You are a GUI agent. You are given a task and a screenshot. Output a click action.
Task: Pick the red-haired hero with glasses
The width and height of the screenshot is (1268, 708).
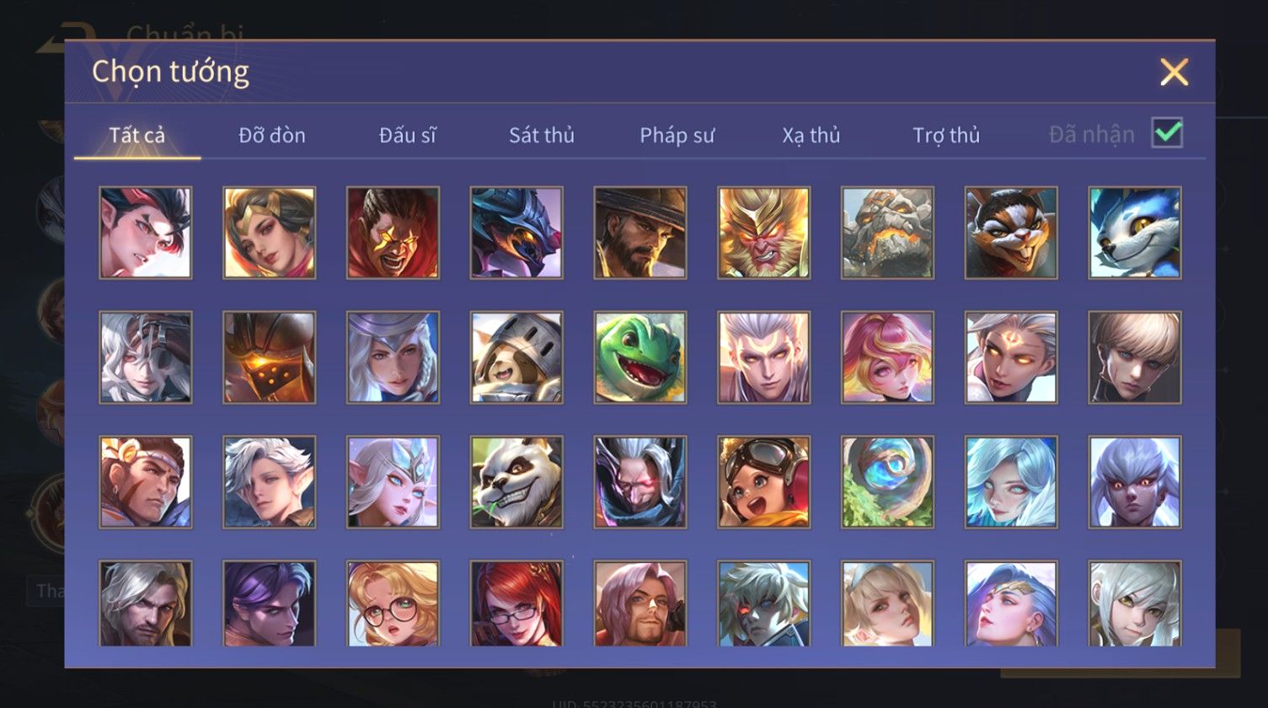516,603
